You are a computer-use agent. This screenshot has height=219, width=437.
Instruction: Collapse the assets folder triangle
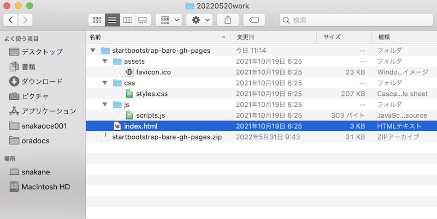[105, 62]
